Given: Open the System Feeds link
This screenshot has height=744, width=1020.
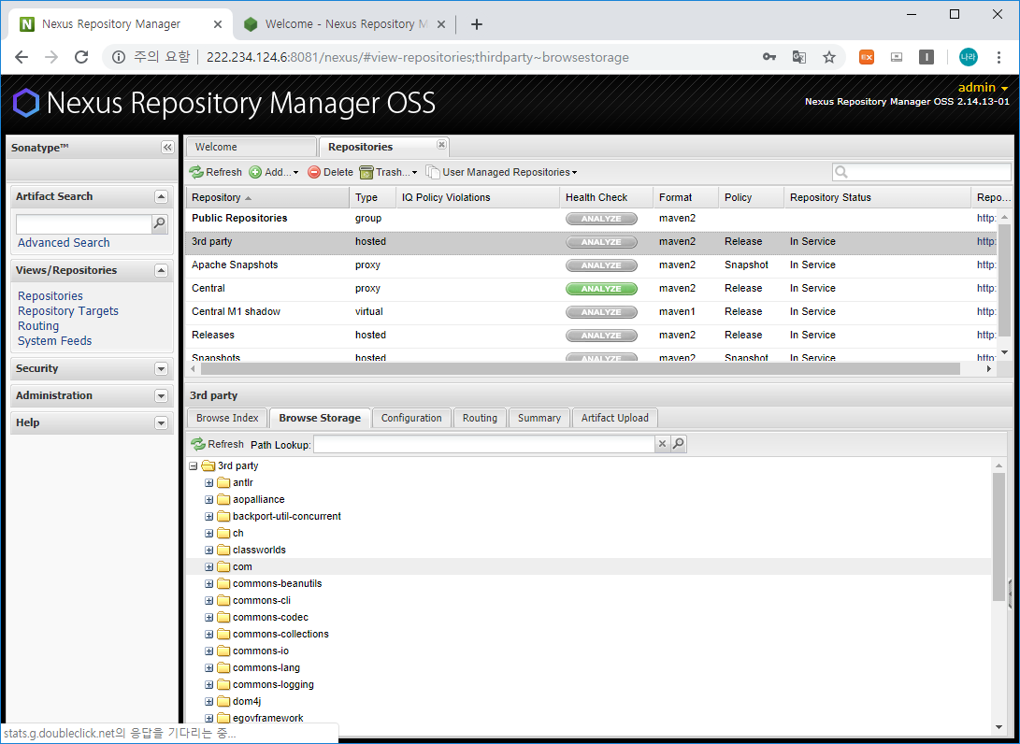Looking at the screenshot, I should pos(54,341).
